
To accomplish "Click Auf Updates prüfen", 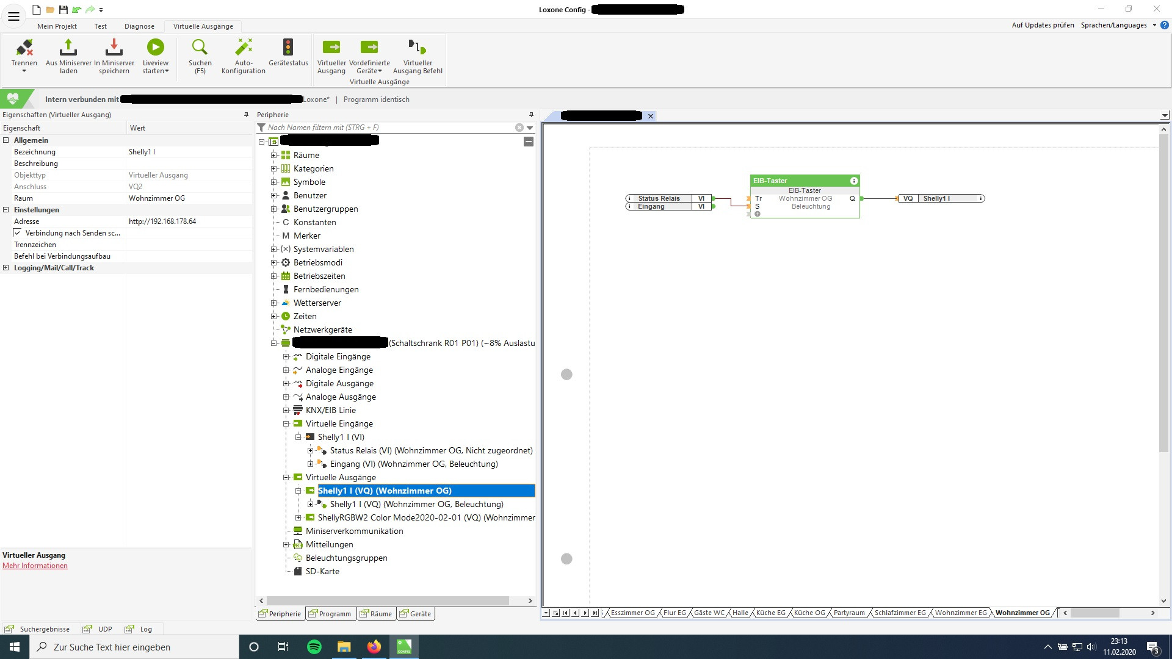I will coord(1043,25).
